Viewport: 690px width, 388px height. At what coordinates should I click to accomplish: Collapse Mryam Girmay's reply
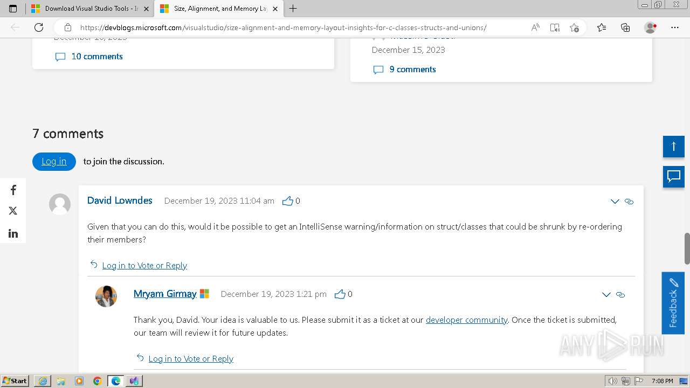point(606,295)
